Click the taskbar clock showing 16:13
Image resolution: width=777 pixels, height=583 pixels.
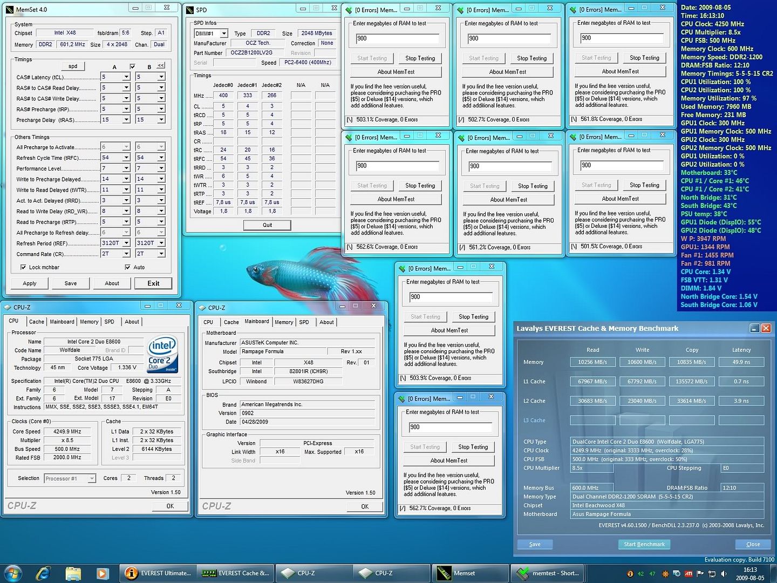click(x=750, y=570)
